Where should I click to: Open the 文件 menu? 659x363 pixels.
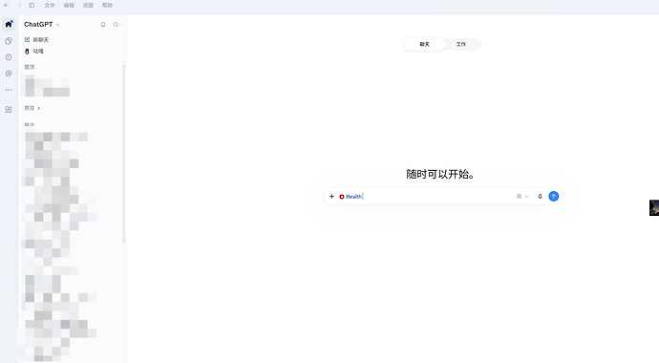[x=50, y=6]
